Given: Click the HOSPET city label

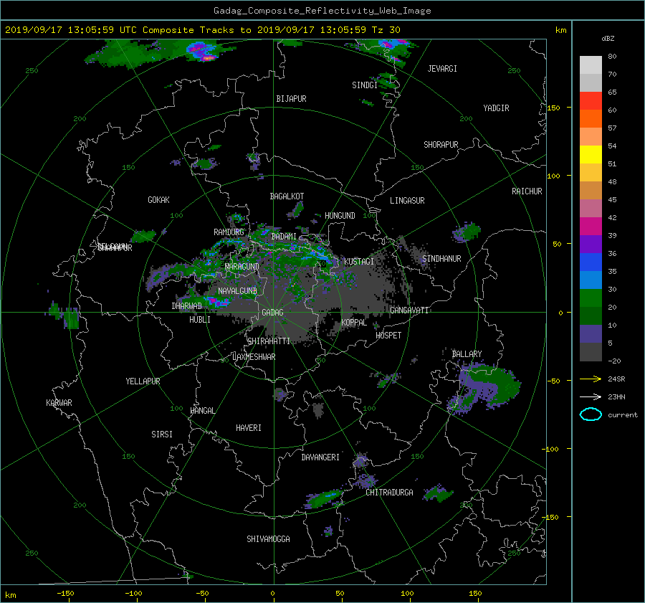Looking at the screenshot, I should [x=388, y=336].
